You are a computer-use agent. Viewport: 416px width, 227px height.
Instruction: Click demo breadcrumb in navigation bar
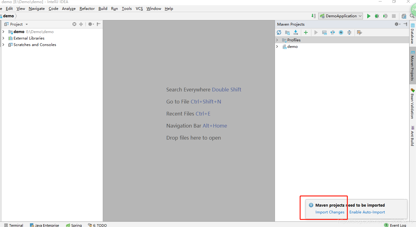point(8,16)
